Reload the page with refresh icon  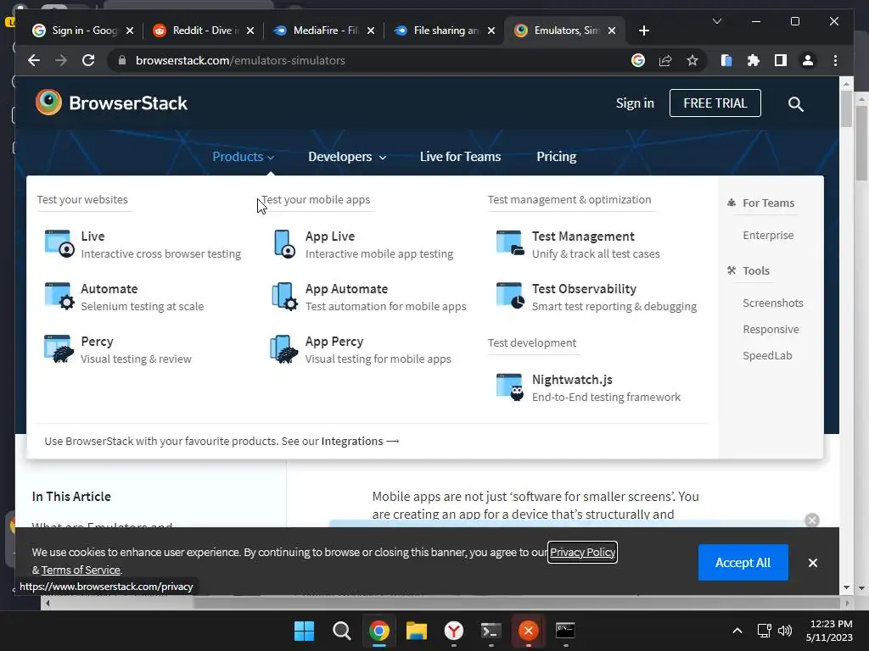coord(88,60)
